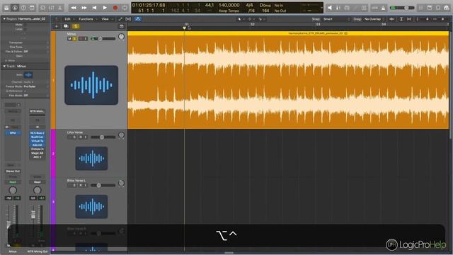Image resolution: width=453 pixels, height=255 pixels.
Task: Open the Freeze Mode Pre Fader dropdown
Action: click(x=30, y=86)
